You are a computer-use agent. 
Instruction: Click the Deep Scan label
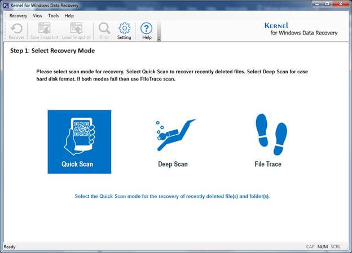click(x=173, y=164)
